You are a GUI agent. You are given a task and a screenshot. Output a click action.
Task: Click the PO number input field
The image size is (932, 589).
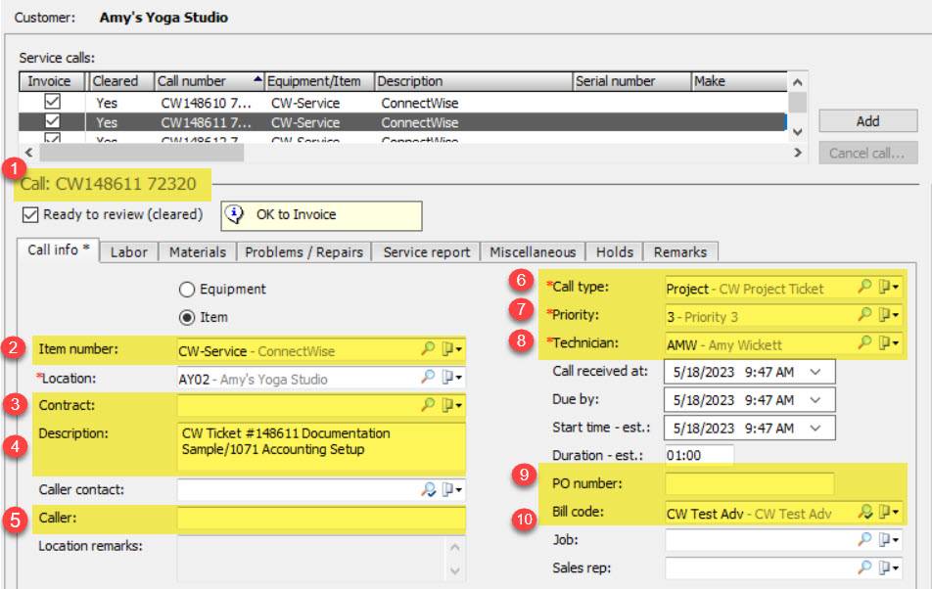tap(750, 484)
